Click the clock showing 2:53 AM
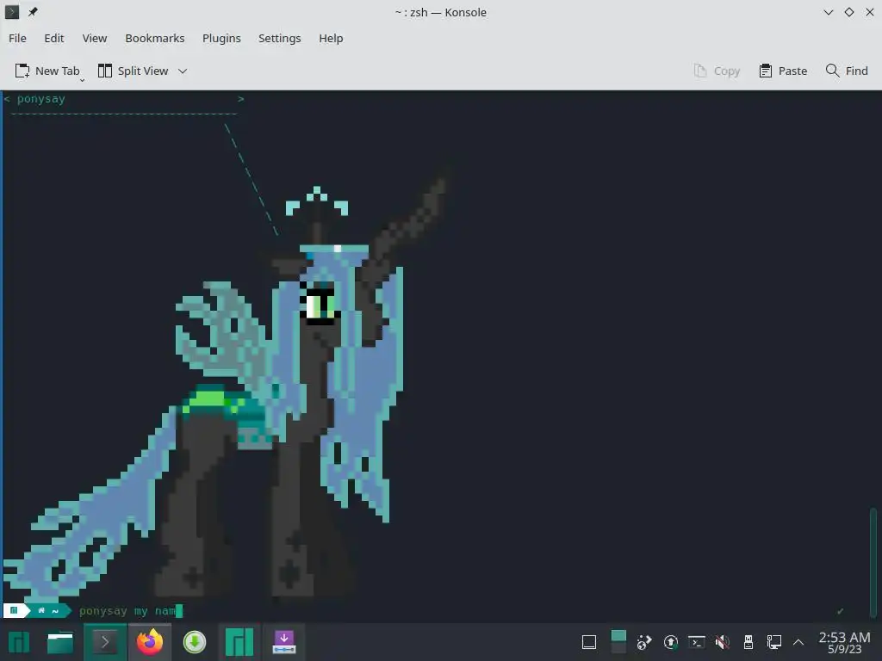The image size is (882, 661). (x=844, y=642)
